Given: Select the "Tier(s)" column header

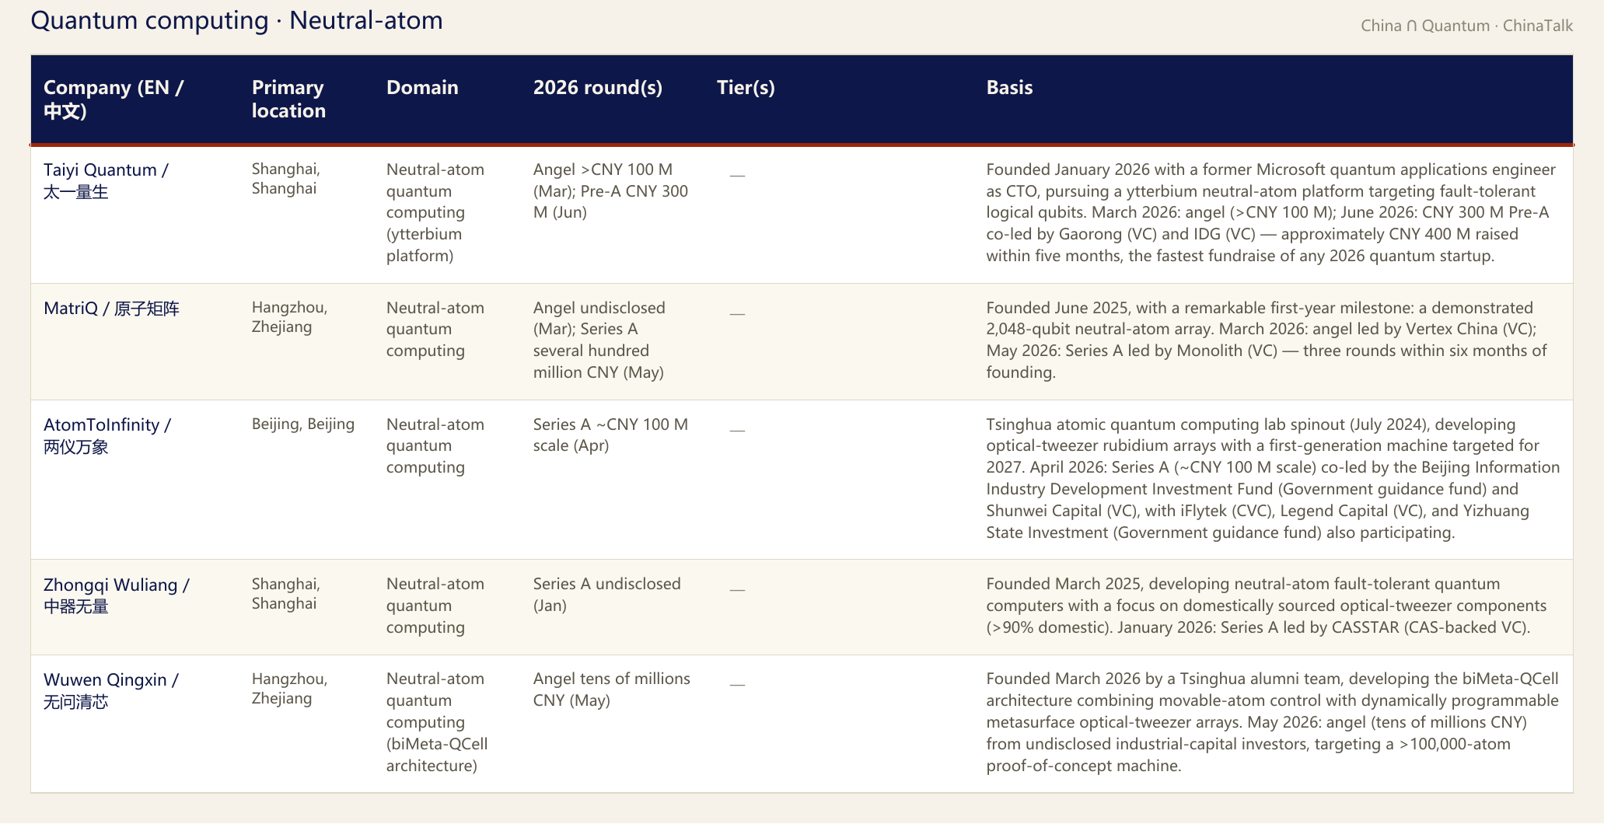Looking at the screenshot, I should pyautogui.click(x=746, y=87).
